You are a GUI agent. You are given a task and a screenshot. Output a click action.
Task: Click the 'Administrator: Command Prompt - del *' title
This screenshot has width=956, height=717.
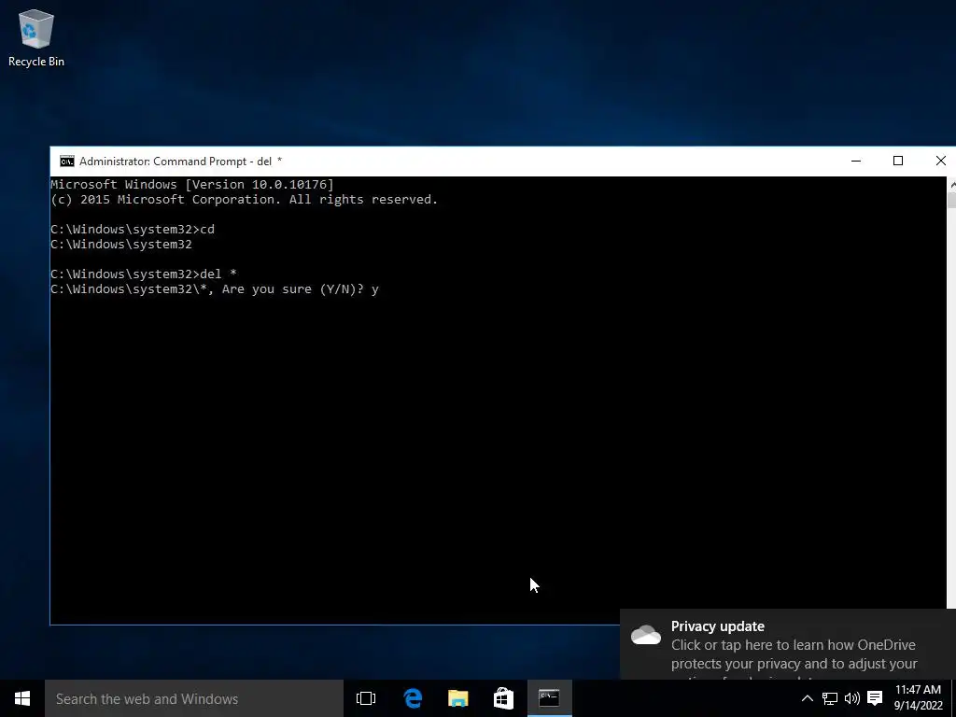point(180,161)
